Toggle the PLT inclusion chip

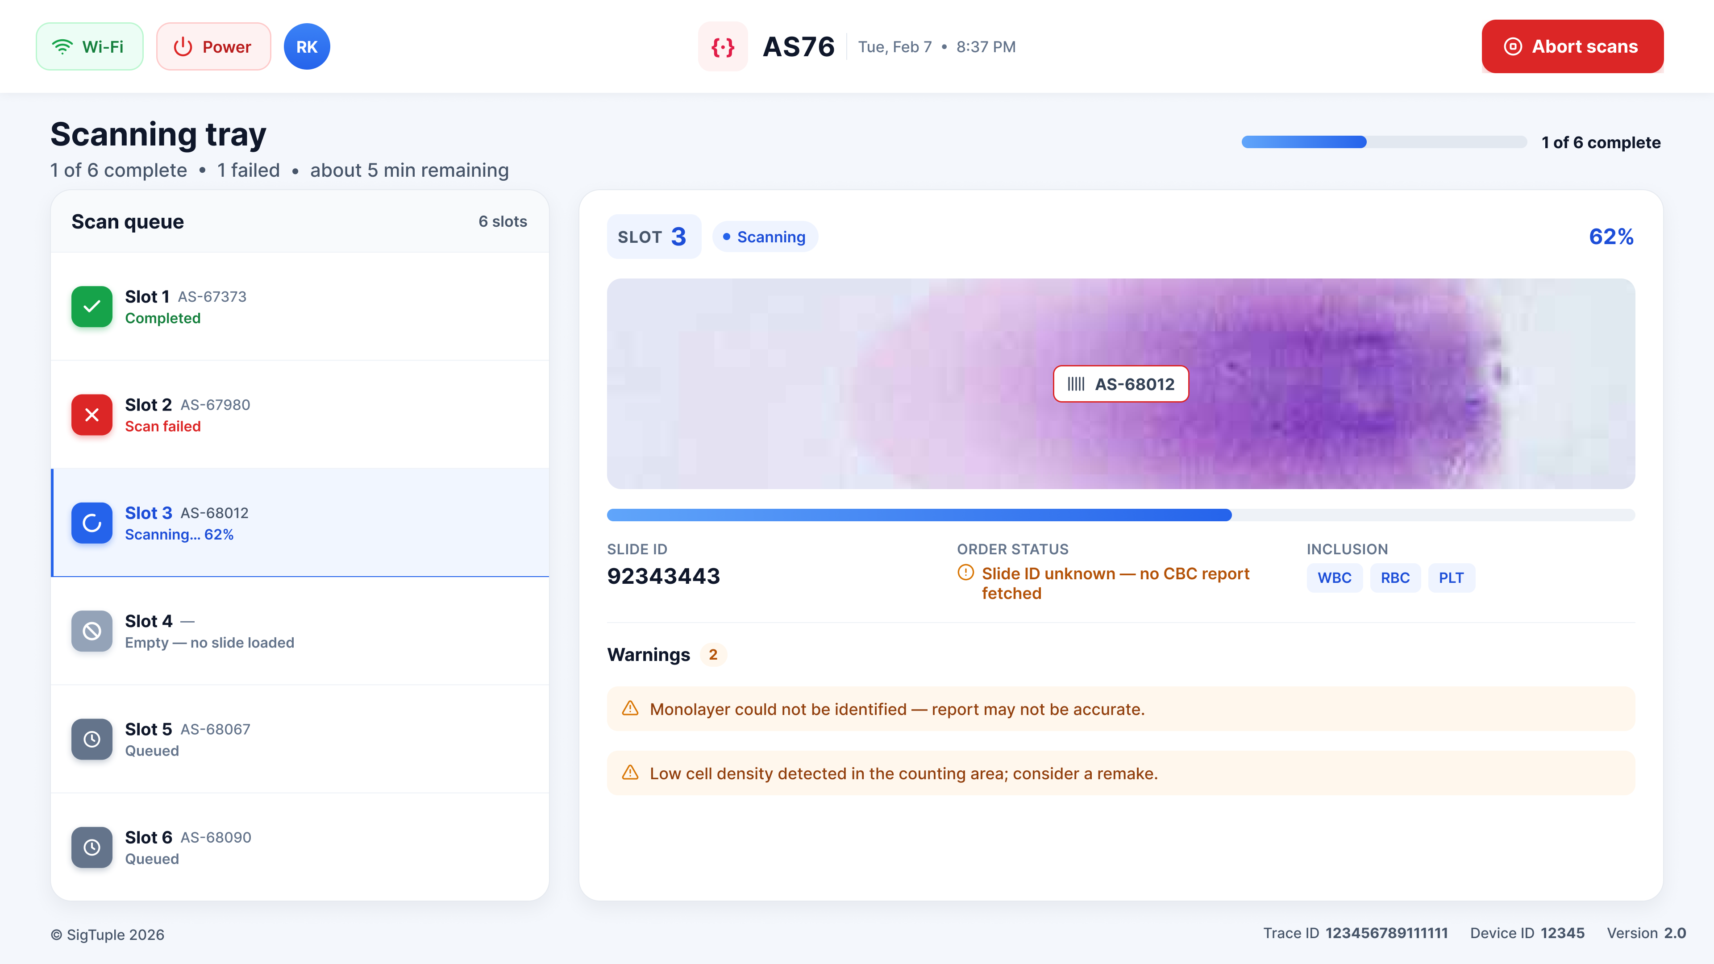[1451, 578]
